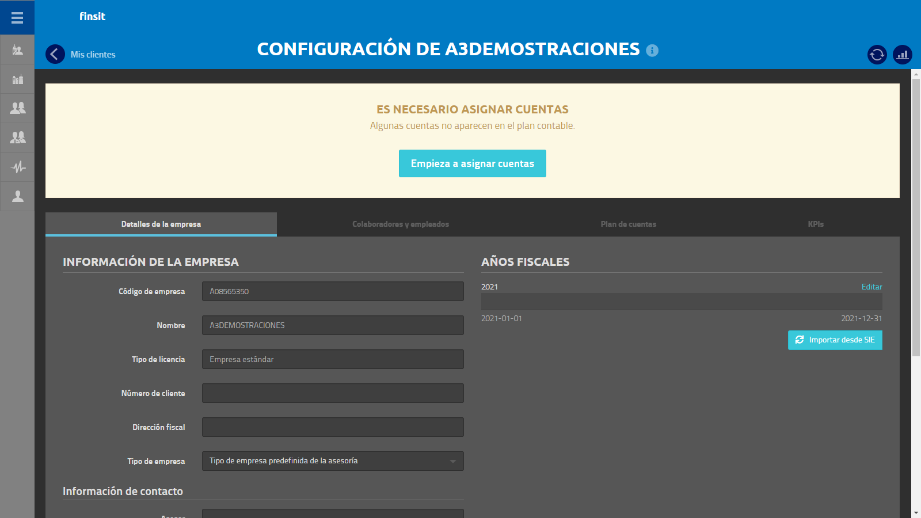Open the activity pulse sidebar icon
The width and height of the screenshot is (921, 518).
click(x=17, y=167)
